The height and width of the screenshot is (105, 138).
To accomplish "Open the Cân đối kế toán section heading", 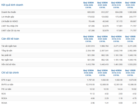I will click(x=10, y=39).
